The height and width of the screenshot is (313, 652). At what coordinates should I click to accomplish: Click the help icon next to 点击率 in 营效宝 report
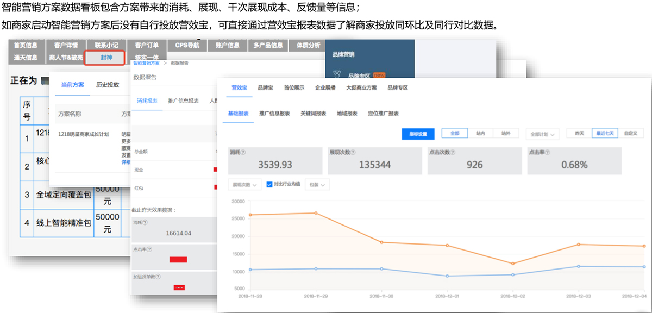(x=547, y=153)
